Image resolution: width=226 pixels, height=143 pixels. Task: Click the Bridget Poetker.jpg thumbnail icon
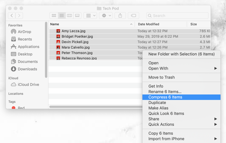[58, 36]
